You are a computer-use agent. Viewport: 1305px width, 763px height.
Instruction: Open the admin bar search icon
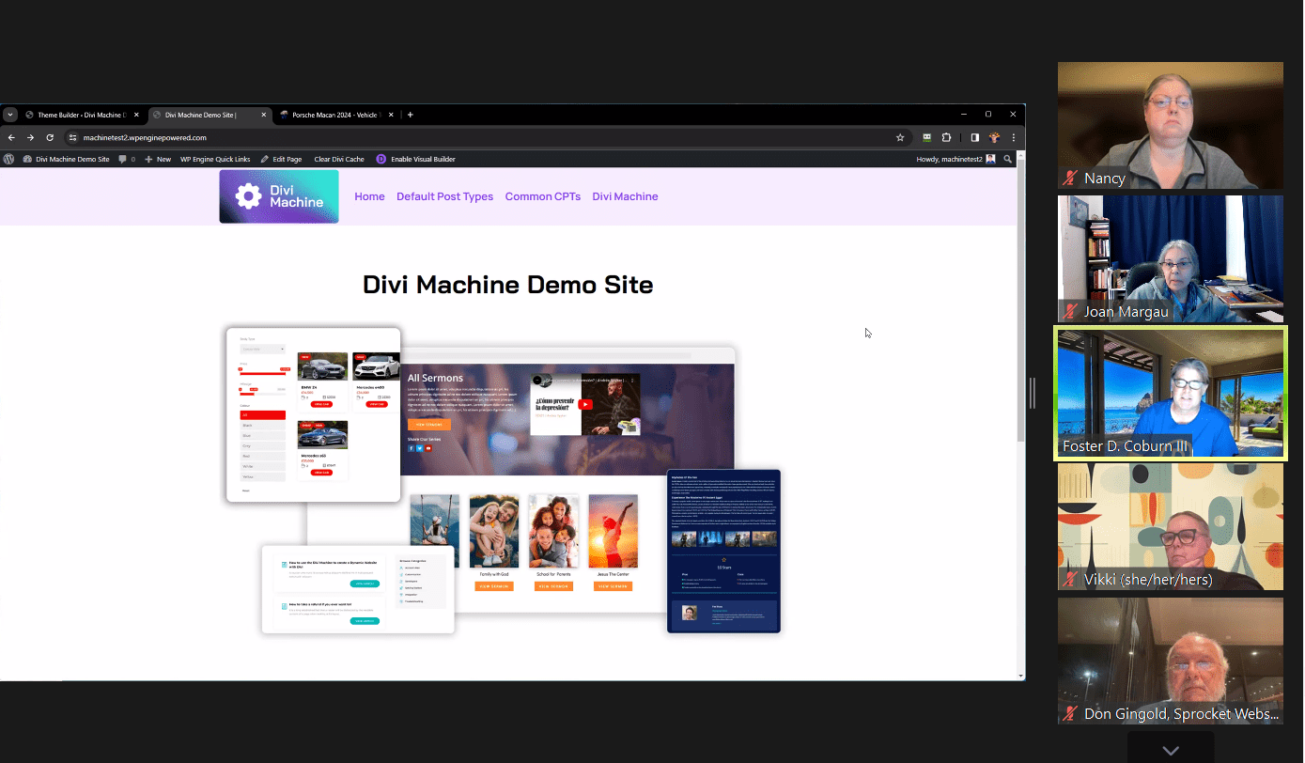[x=1008, y=160]
